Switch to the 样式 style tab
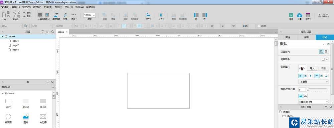The image size is (334, 128). click(325, 37)
